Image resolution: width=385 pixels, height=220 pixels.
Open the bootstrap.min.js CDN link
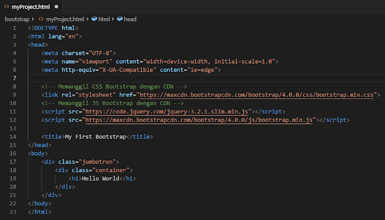click(x=199, y=120)
